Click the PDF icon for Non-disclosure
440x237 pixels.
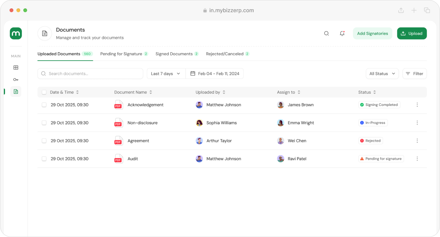click(x=118, y=123)
